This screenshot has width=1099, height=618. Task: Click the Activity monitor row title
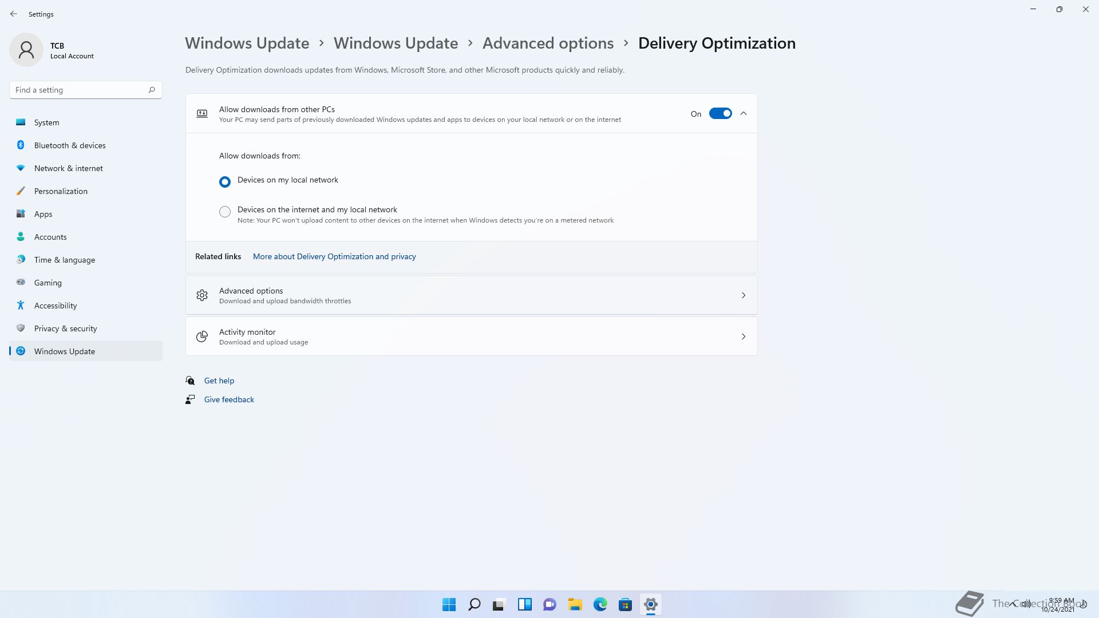click(247, 332)
